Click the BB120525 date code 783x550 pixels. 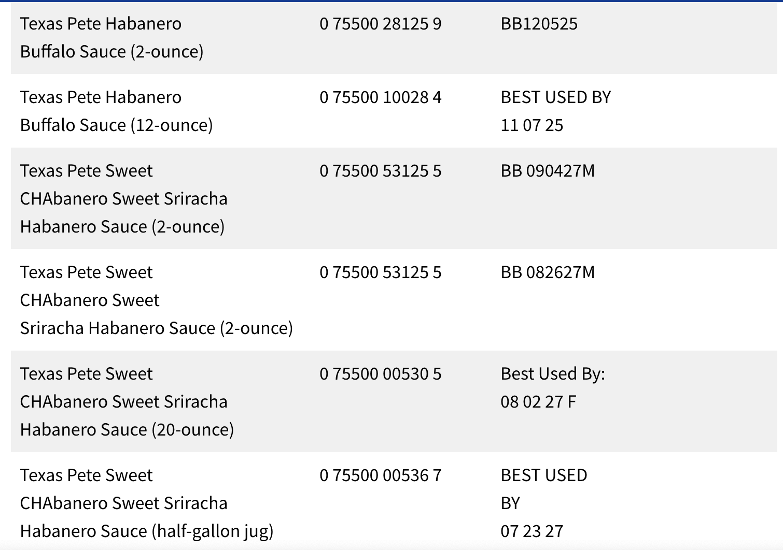pos(539,24)
